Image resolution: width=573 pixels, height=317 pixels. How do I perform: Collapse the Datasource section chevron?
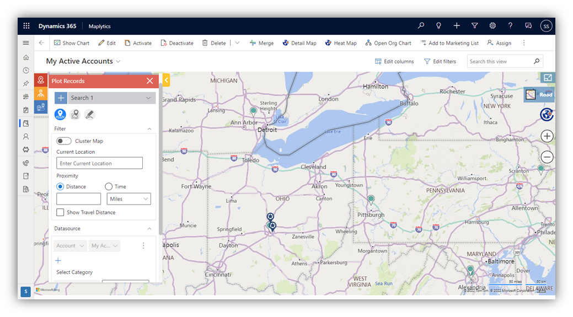click(149, 229)
